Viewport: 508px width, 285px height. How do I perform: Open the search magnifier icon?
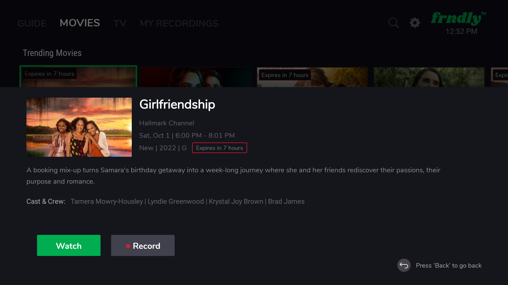(x=393, y=23)
